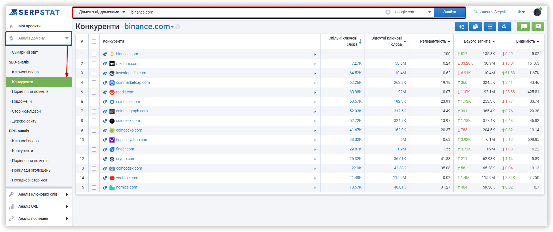Open the binance.com heading dropdown

[x=172, y=27]
